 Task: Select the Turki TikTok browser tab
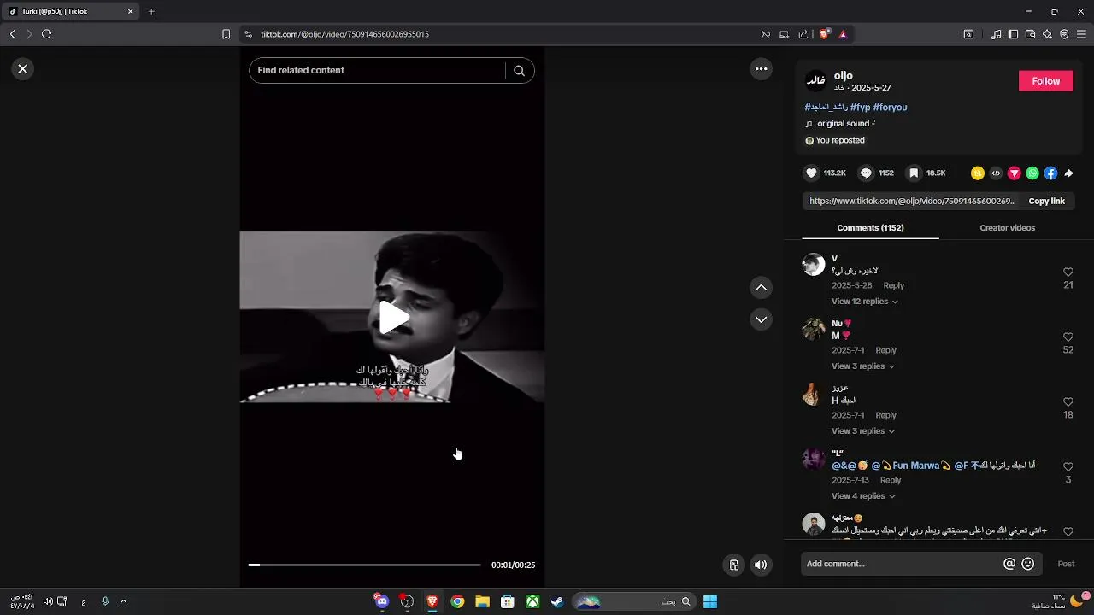[x=71, y=12]
